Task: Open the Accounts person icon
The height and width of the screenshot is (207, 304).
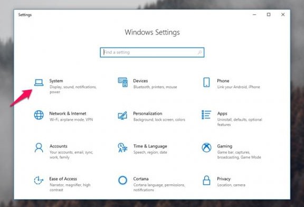Action: click(x=39, y=148)
